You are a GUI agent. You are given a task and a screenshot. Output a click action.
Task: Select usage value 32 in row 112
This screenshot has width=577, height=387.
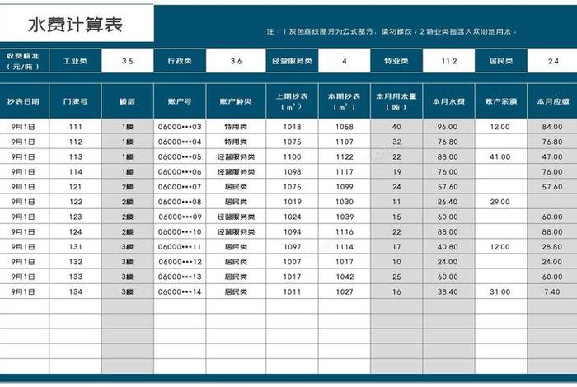click(x=396, y=142)
